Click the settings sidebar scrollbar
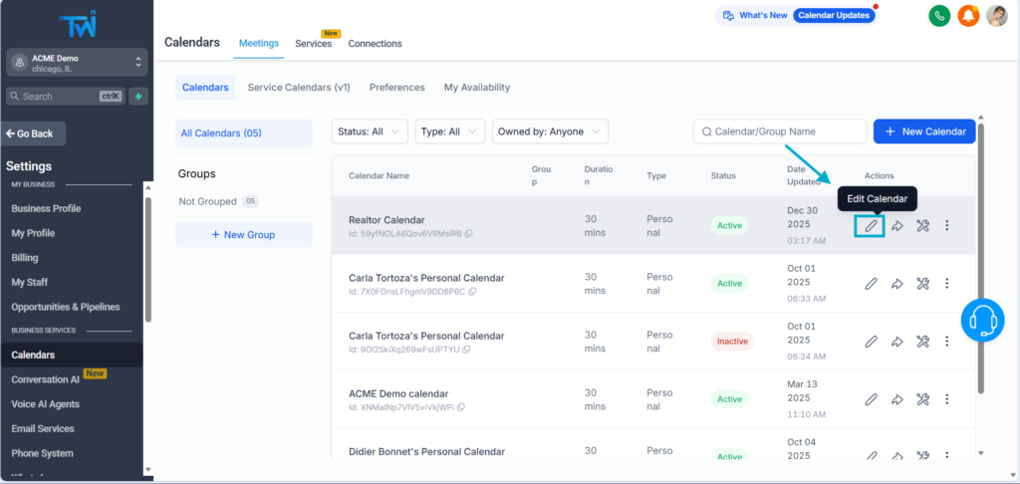Image resolution: width=1020 pixels, height=484 pixels. click(148, 260)
